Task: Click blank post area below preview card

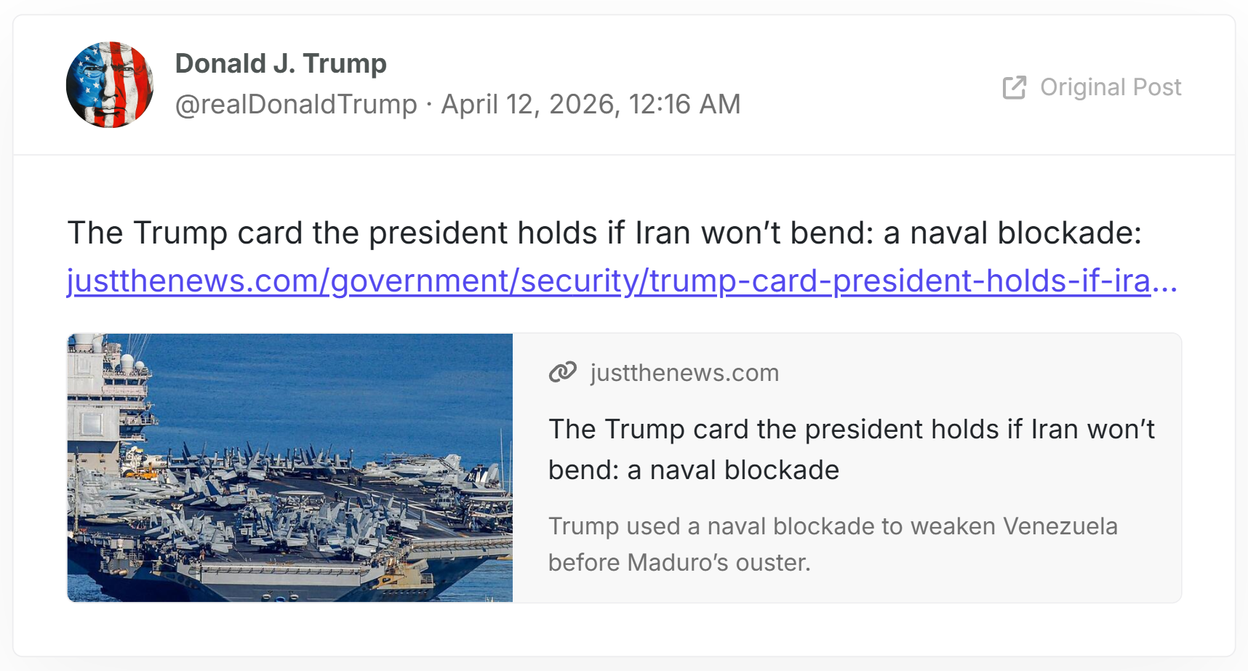Action: [624, 630]
